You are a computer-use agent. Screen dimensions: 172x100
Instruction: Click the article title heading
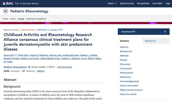click(48, 42)
